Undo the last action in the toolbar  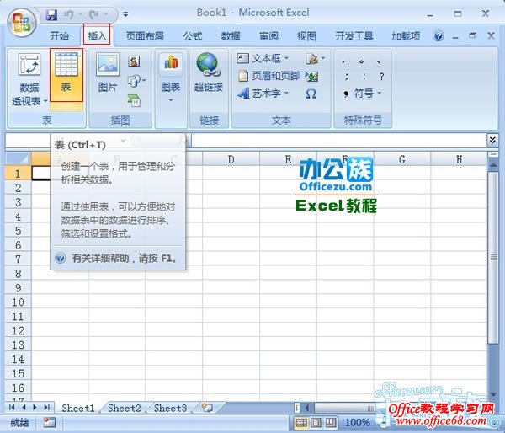click(x=69, y=14)
